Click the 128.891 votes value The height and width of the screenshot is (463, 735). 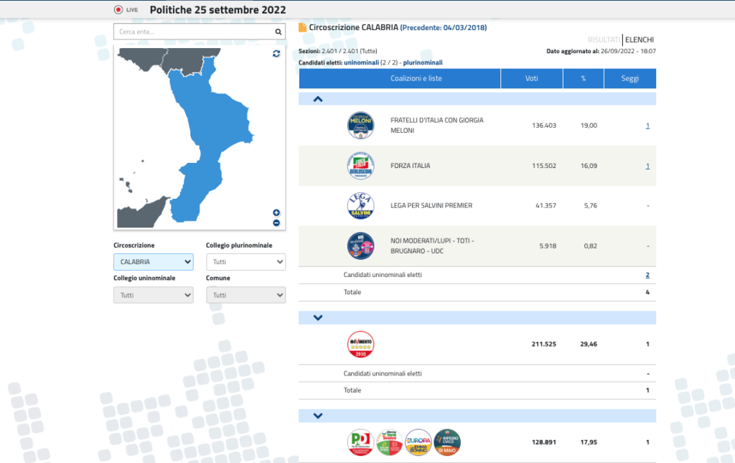(544, 442)
